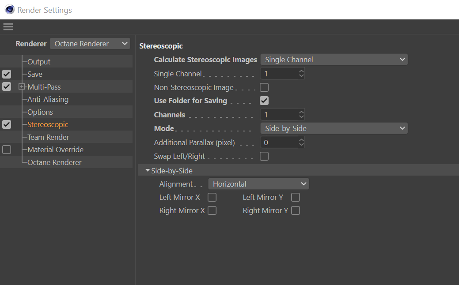Enable the Material Override checkbox
The height and width of the screenshot is (285, 459).
point(7,150)
